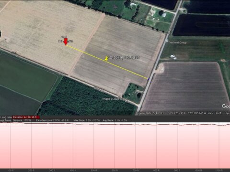Click the Distance 1202 ft readout

pyautogui.click(x=22, y=120)
